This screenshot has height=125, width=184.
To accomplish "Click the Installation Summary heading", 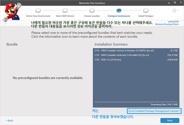I will pyautogui.click(x=111, y=45).
